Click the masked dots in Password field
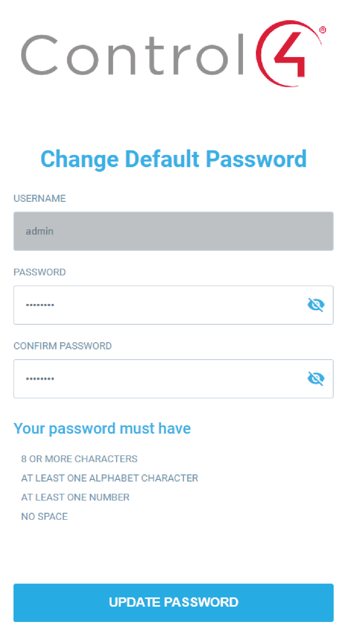The width and height of the screenshot is (349, 633). tap(40, 305)
